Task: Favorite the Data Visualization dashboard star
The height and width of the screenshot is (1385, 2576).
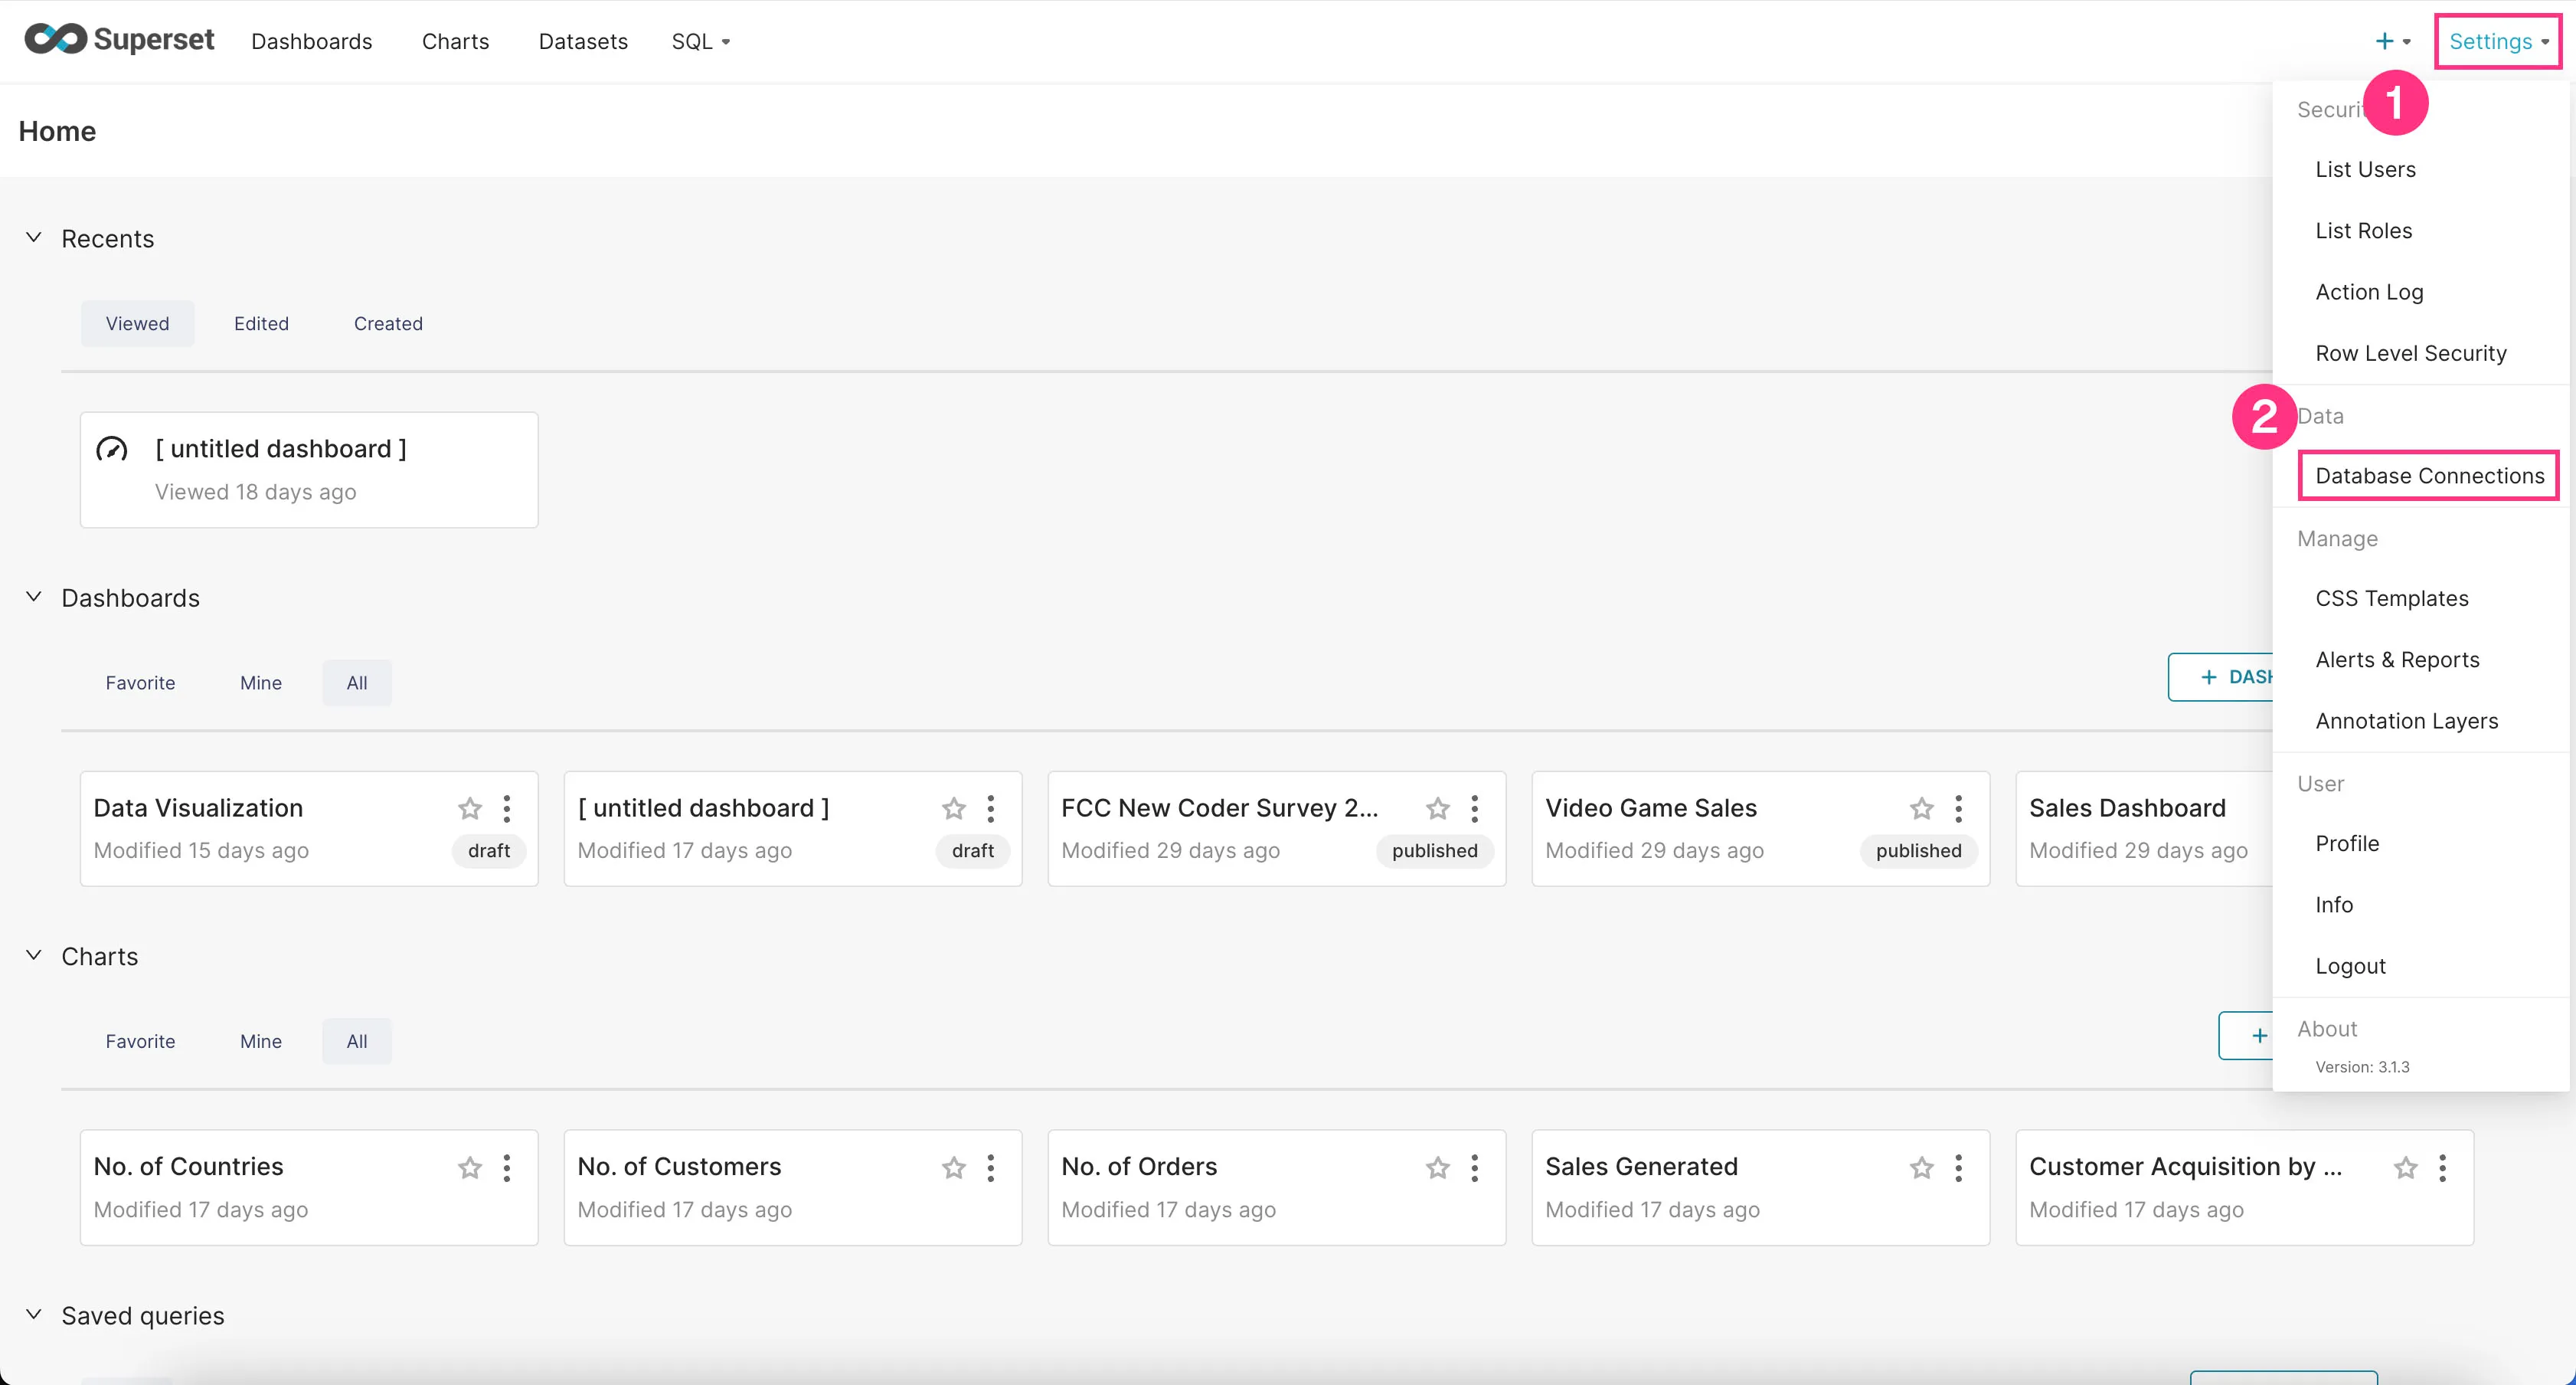Action: (470, 807)
